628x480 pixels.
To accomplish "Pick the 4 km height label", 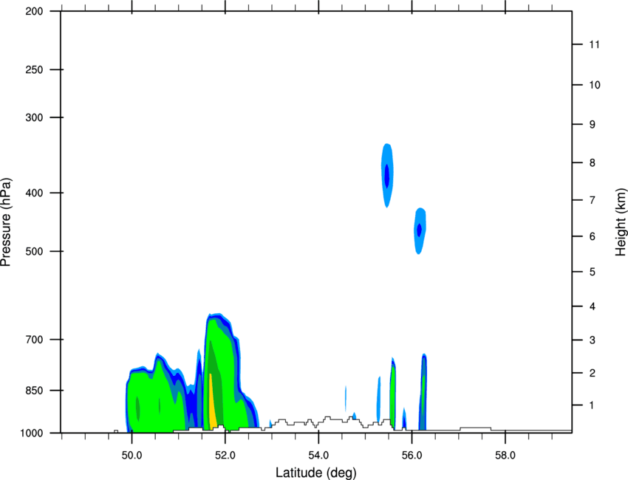I will coord(592,306).
